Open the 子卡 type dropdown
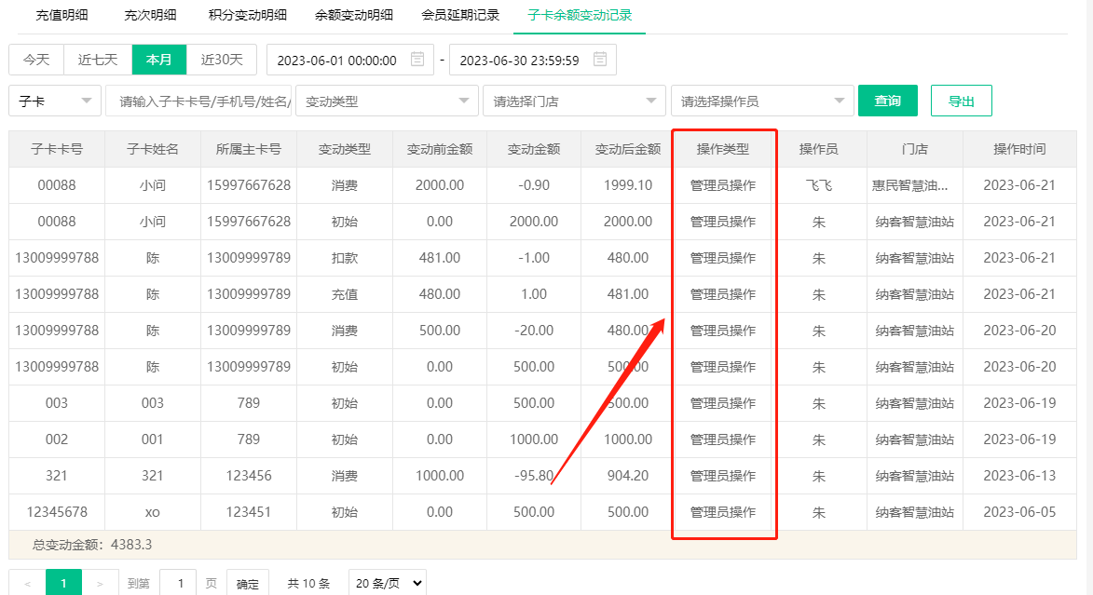Image resolution: width=1093 pixels, height=595 pixels. [55, 101]
